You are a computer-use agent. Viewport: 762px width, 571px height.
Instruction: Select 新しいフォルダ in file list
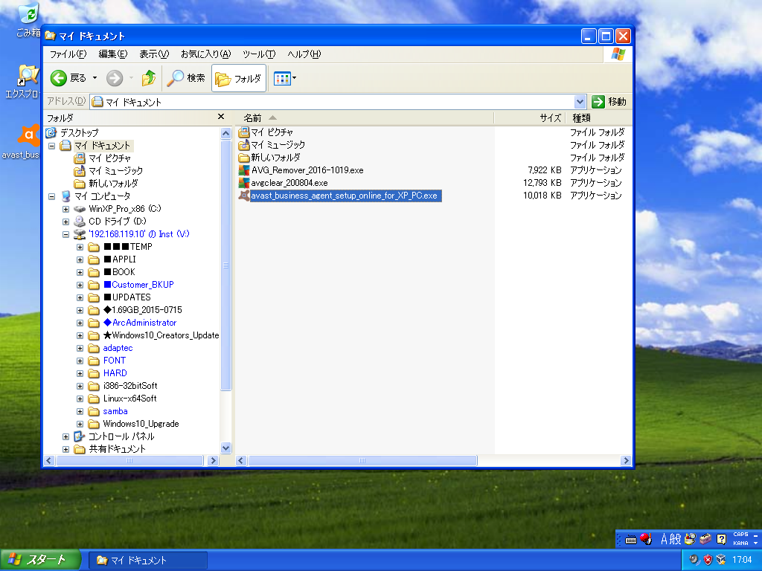pyautogui.click(x=269, y=158)
